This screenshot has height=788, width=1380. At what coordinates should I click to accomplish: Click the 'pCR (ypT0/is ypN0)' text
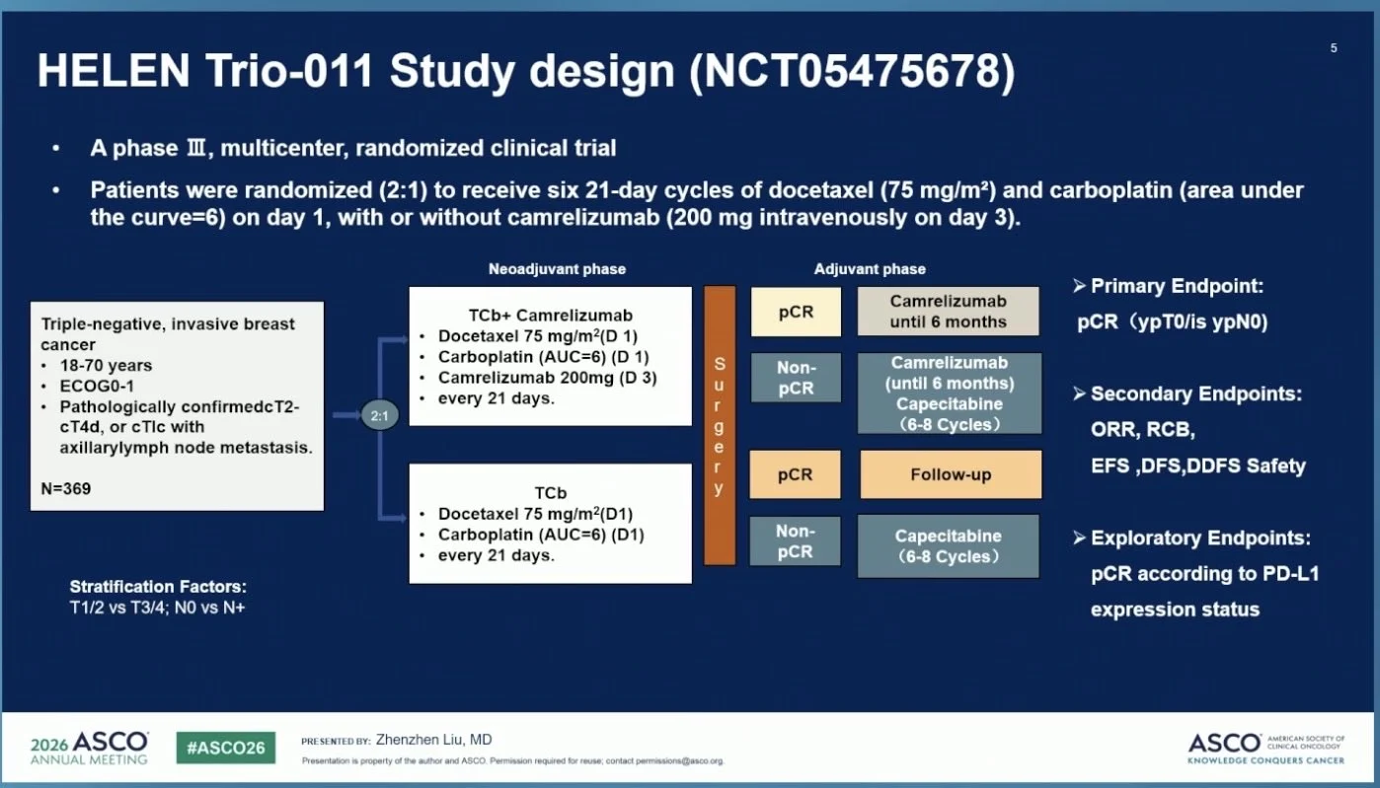point(1173,322)
